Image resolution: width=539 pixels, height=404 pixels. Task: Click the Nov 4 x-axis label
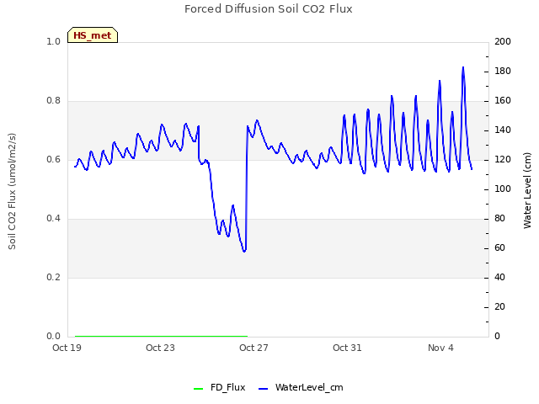(x=440, y=348)
